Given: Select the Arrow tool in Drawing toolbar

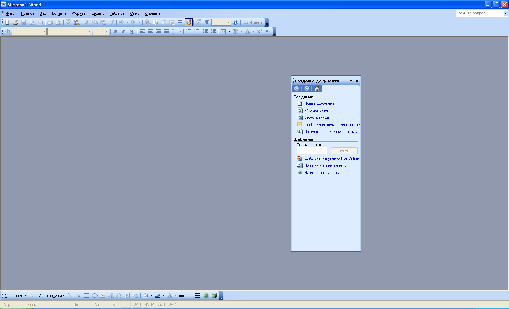Looking at the screenshot, I should [78, 296].
